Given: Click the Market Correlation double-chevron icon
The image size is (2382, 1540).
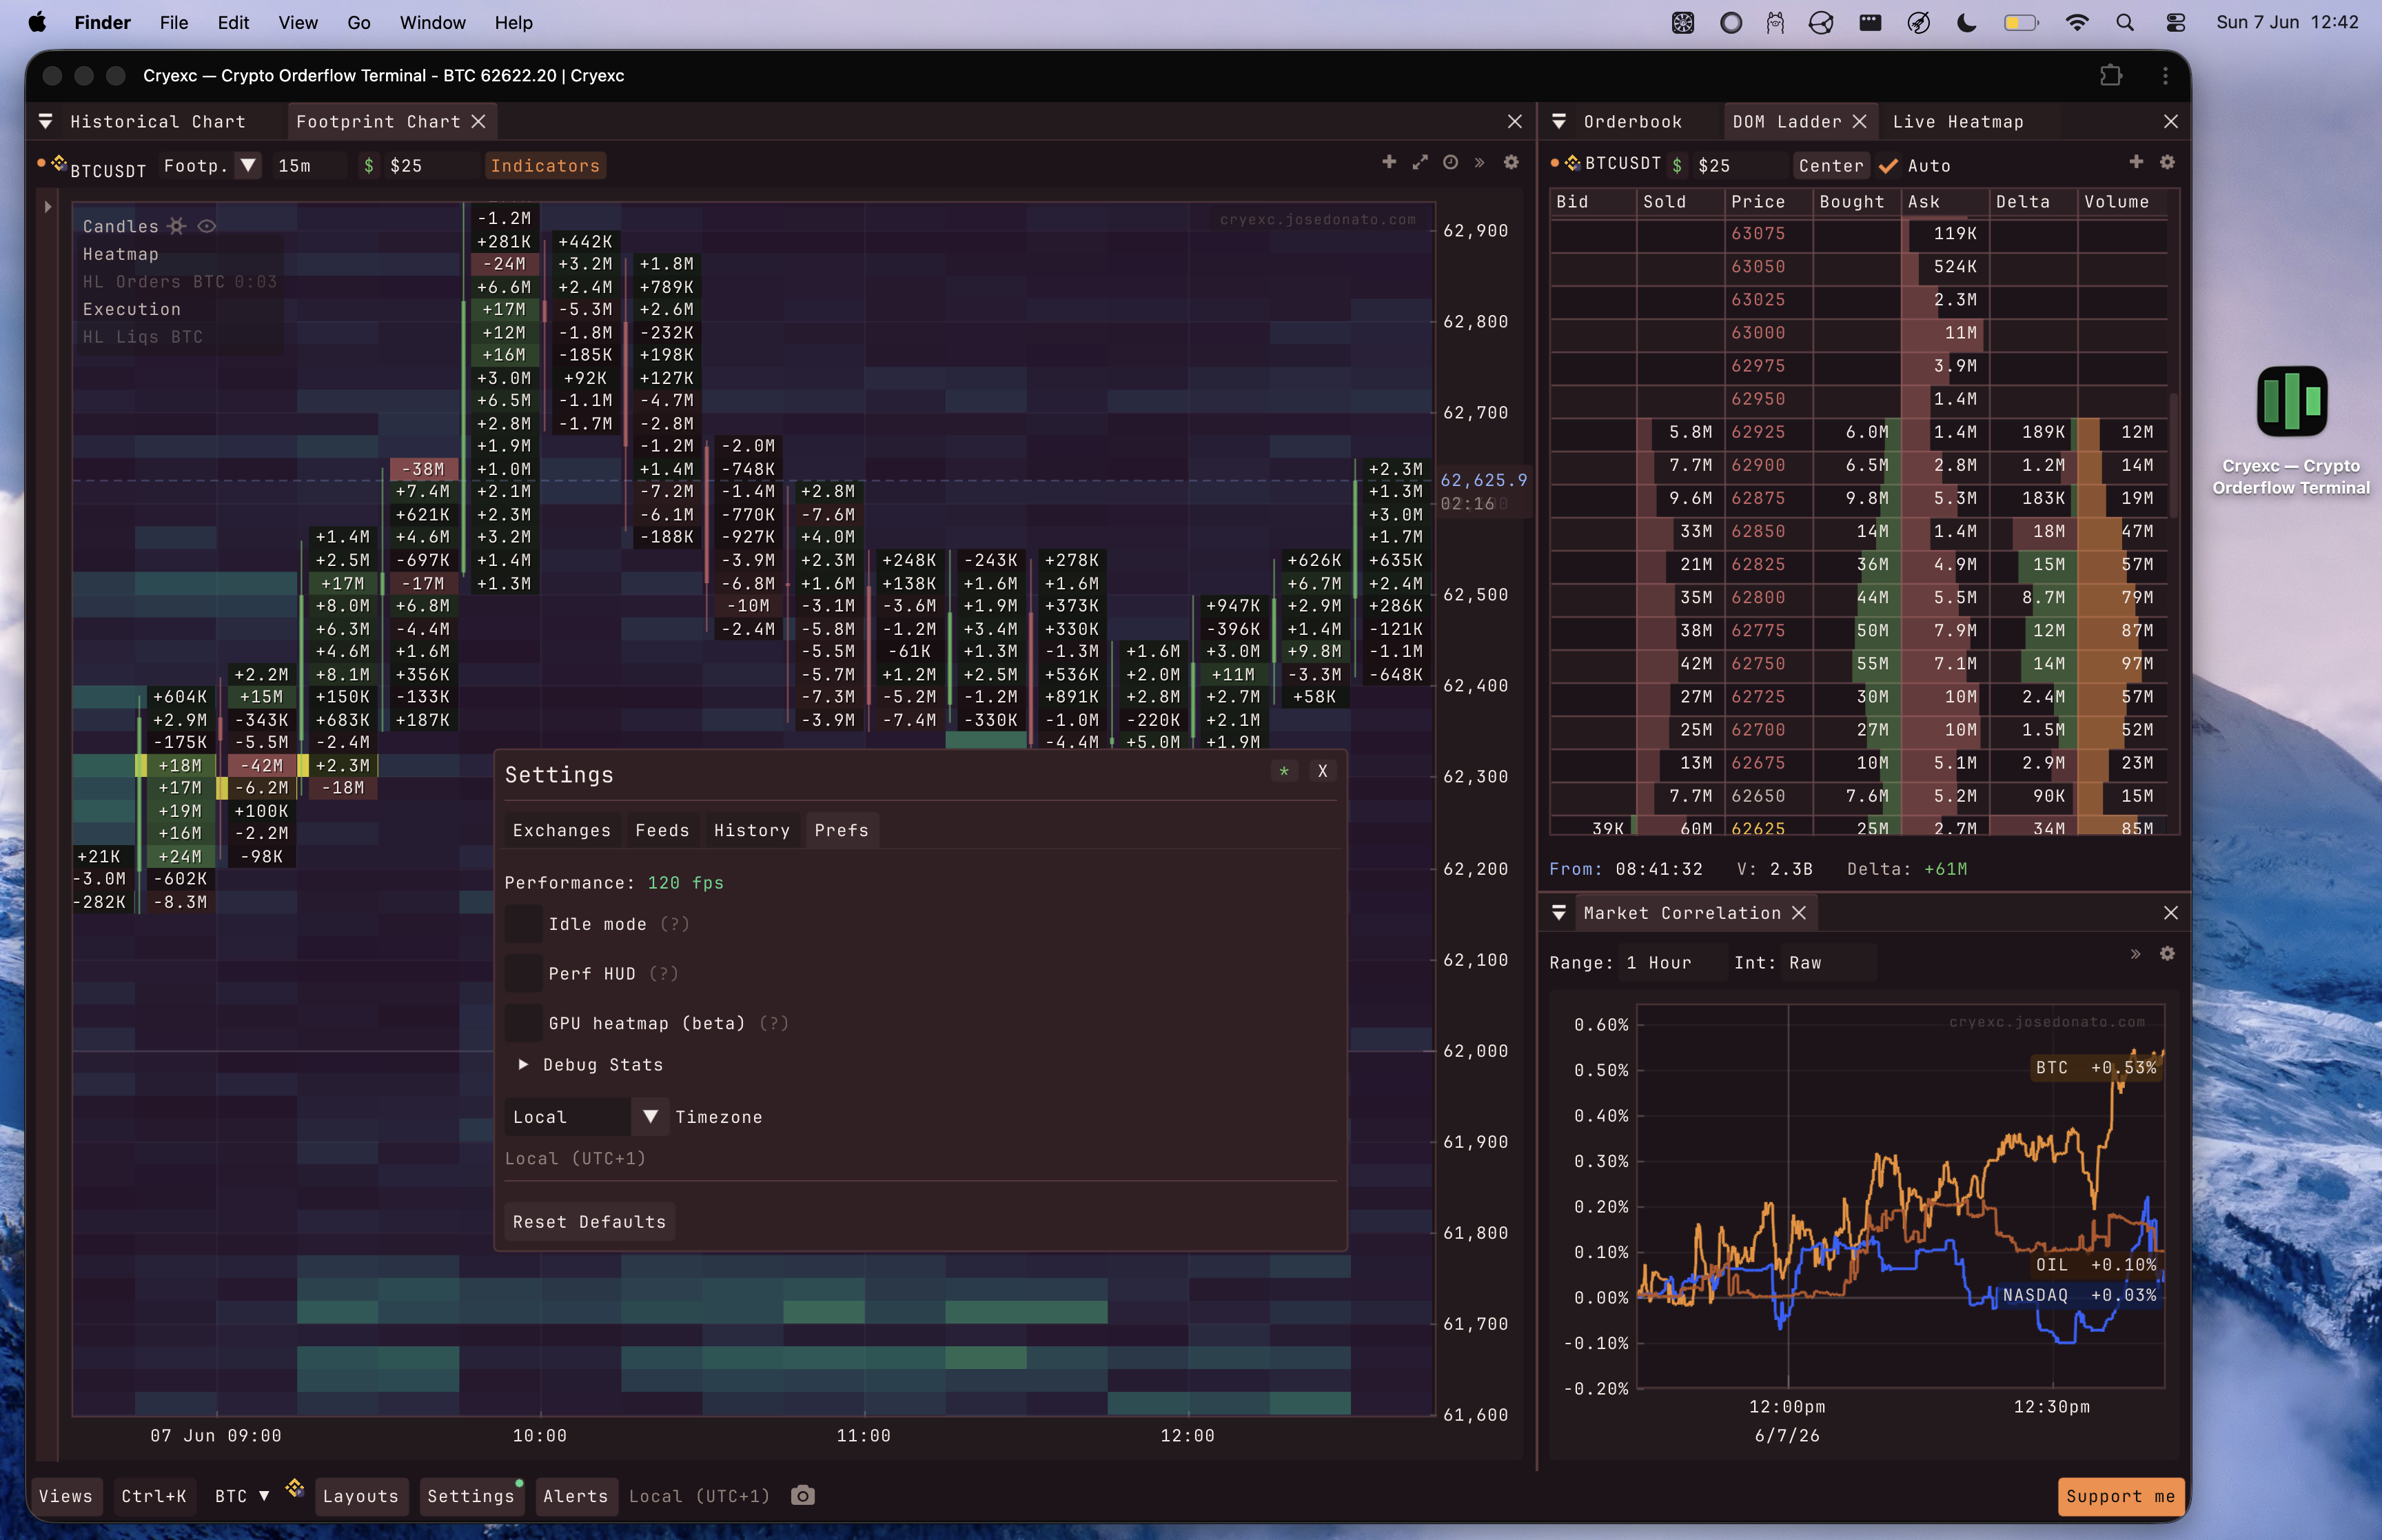Looking at the screenshot, I should pos(2135,954).
